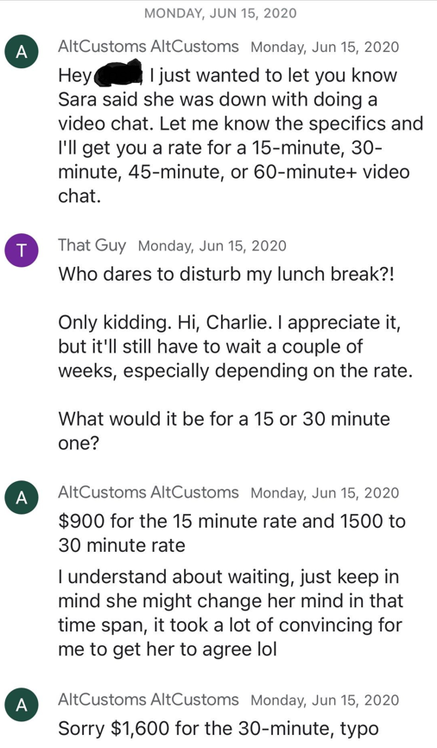Click the blacked-out redacted name
This screenshot has height=748, width=437.
point(119,74)
